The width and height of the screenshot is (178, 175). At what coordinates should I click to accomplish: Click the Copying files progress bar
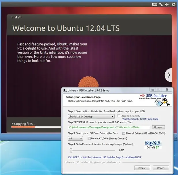[36, 127]
